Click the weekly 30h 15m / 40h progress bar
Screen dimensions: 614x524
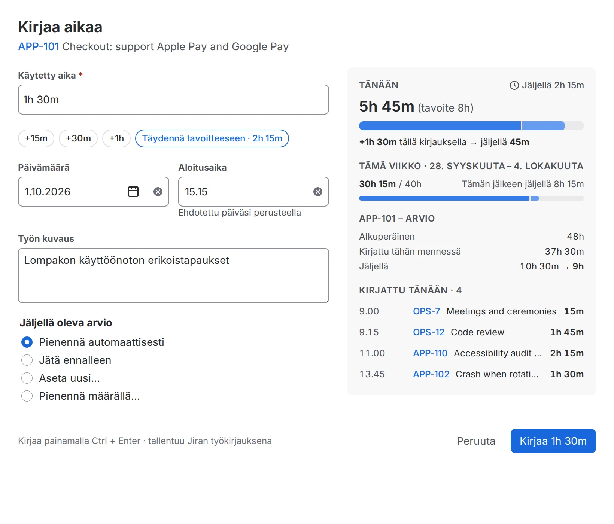click(471, 198)
